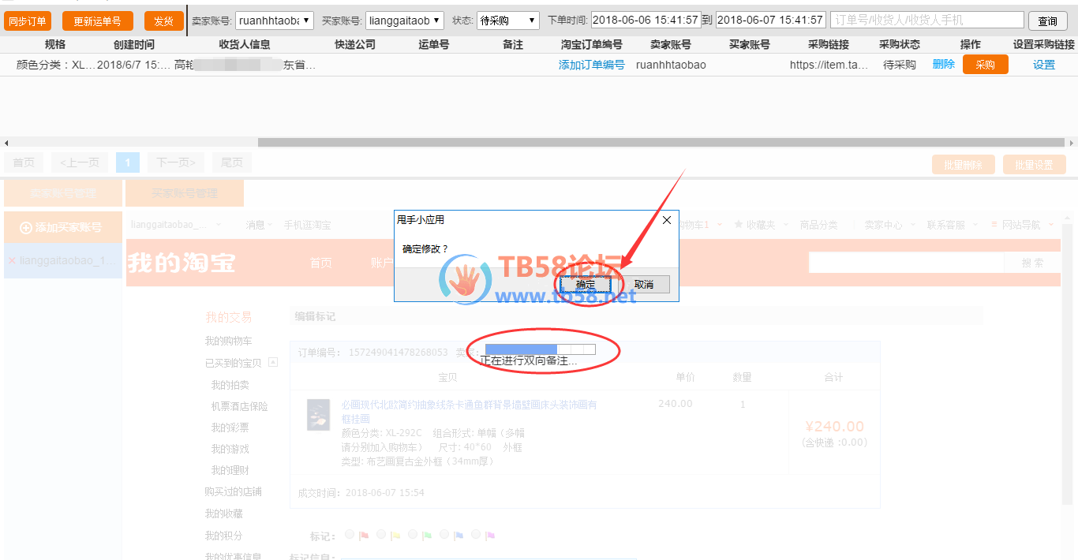This screenshot has width=1078, height=560.
Task: Click 确定 in the confirm dialog
Action: pos(586,284)
